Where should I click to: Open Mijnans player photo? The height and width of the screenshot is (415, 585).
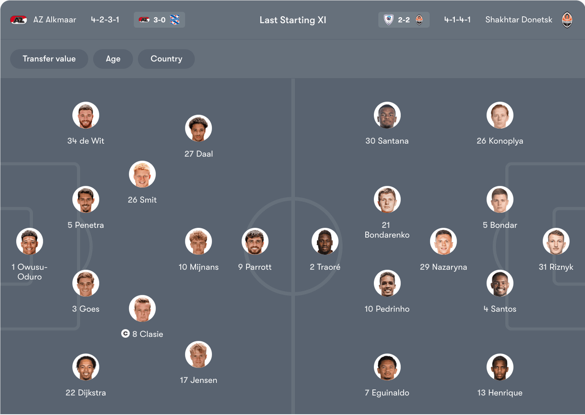click(x=198, y=241)
